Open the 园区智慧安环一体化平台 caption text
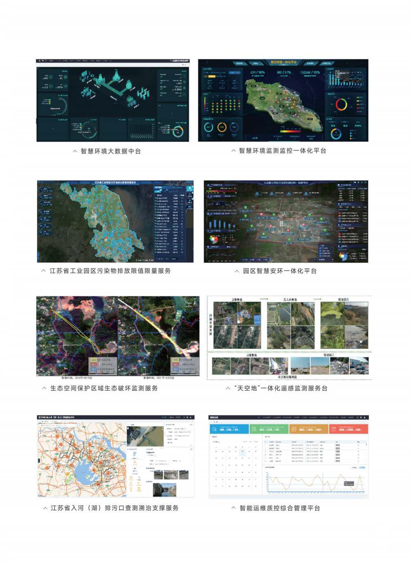The height and width of the screenshot is (564, 413). (280, 271)
